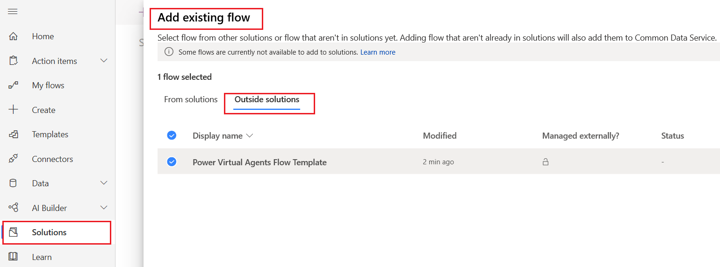Toggle the select-all flows checkbox
This screenshot has width=720, height=267.
coord(172,135)
